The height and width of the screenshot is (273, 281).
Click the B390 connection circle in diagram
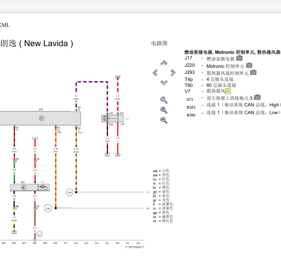pyautogui.click(x=48, y=209)
